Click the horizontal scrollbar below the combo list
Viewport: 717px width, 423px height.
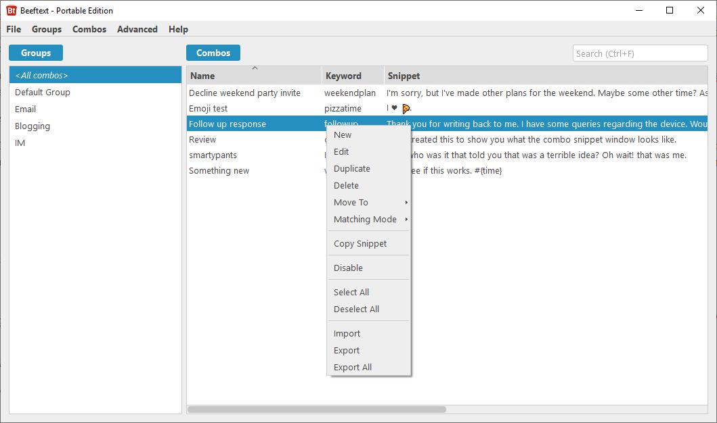tap(318, 408)
